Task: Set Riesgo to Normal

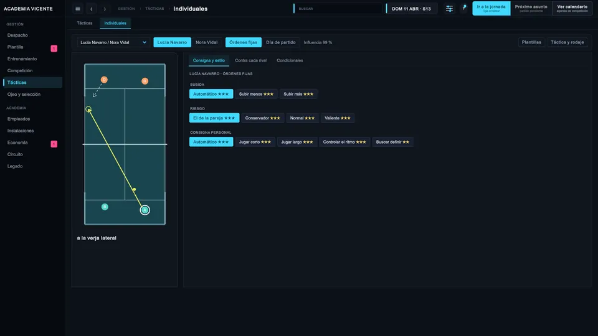Action: click(303, 118)
